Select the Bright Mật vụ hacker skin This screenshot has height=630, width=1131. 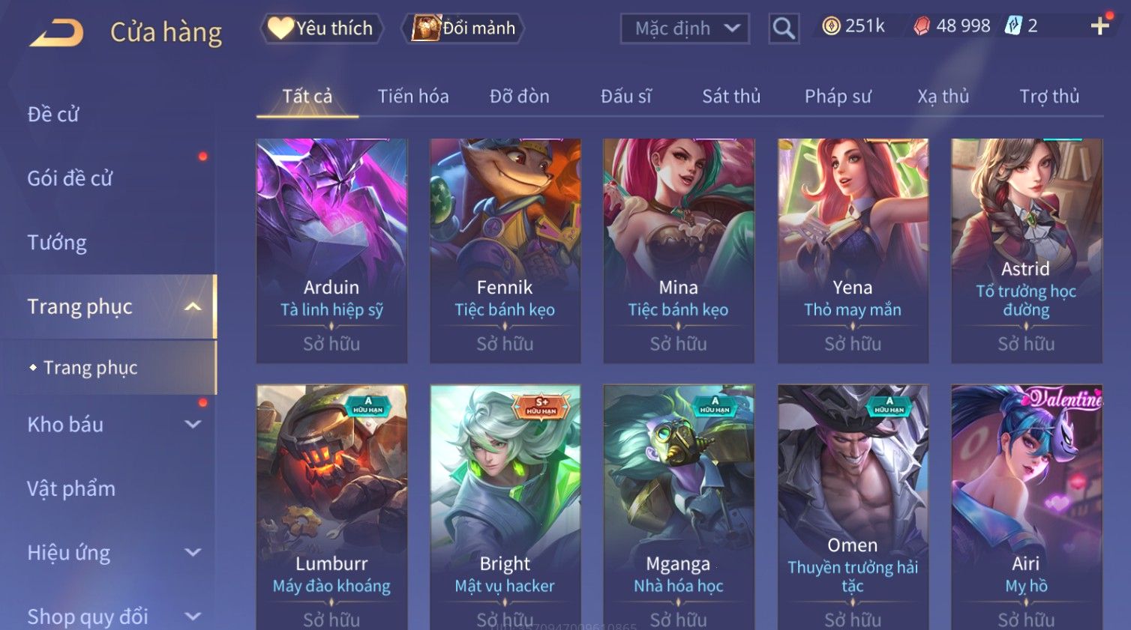pos(505,507)
